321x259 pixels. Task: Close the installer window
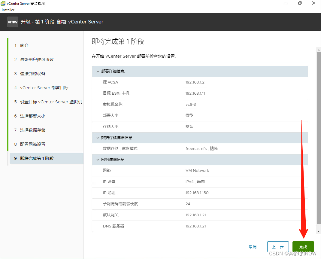point(313,3)
